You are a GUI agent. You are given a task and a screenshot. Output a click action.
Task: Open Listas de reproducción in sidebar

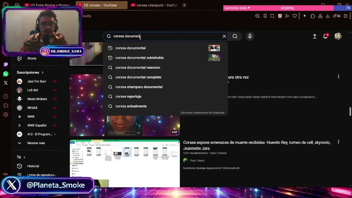36,175
